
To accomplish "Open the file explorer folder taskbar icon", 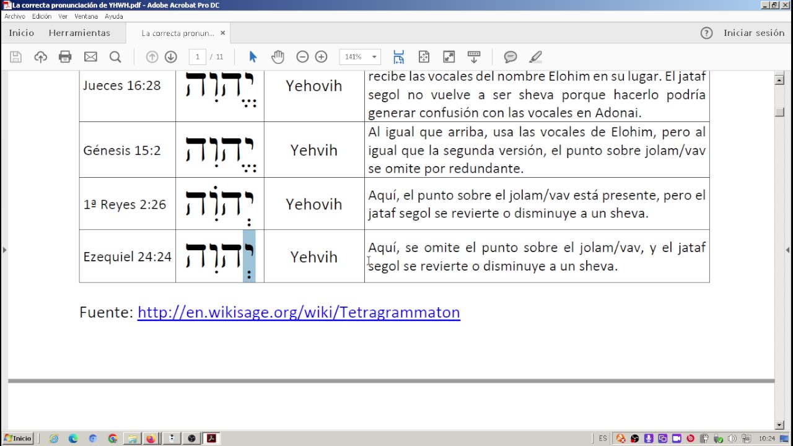I will pos(132,439).
